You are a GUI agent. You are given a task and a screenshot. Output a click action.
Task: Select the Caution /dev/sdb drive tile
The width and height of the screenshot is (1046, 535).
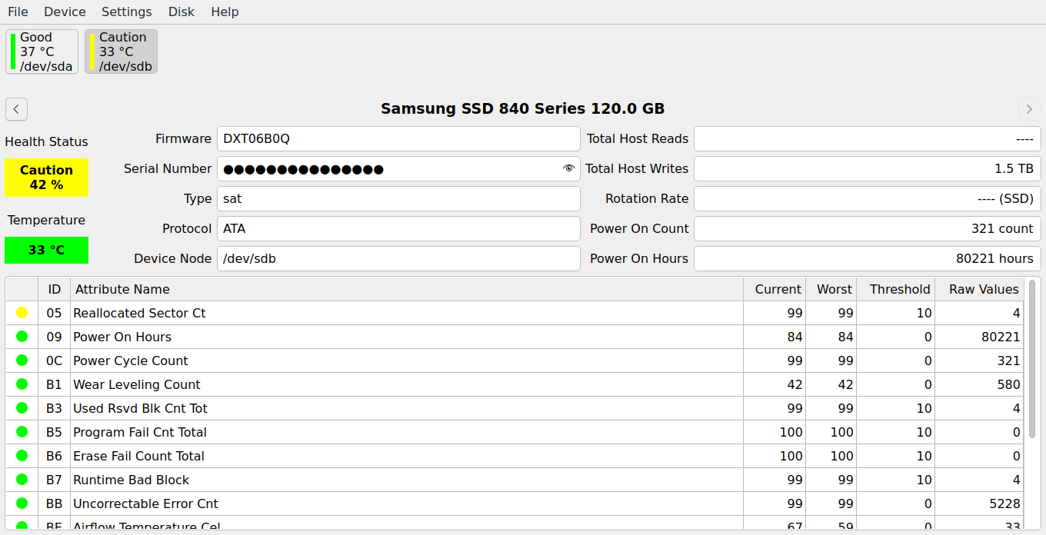(x=121, y=51)
